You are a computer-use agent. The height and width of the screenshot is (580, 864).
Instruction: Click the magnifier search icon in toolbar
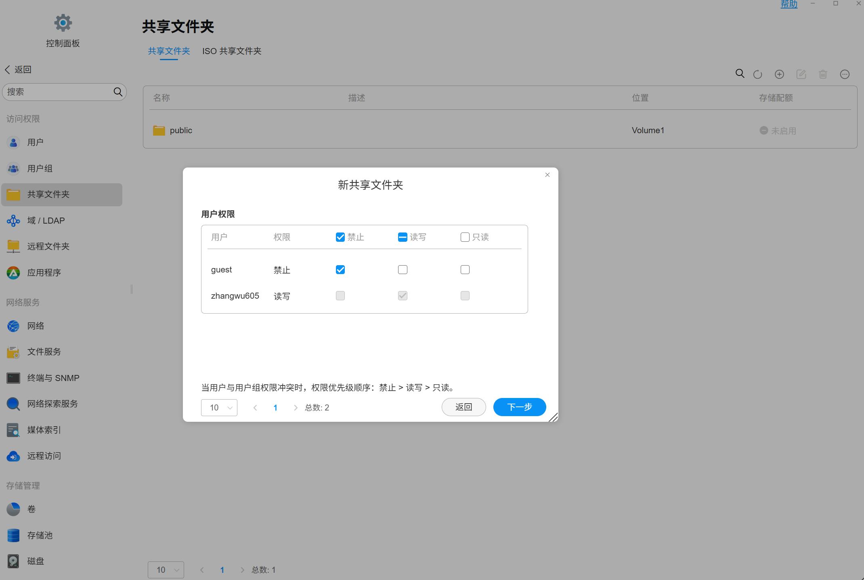(740, 73)
